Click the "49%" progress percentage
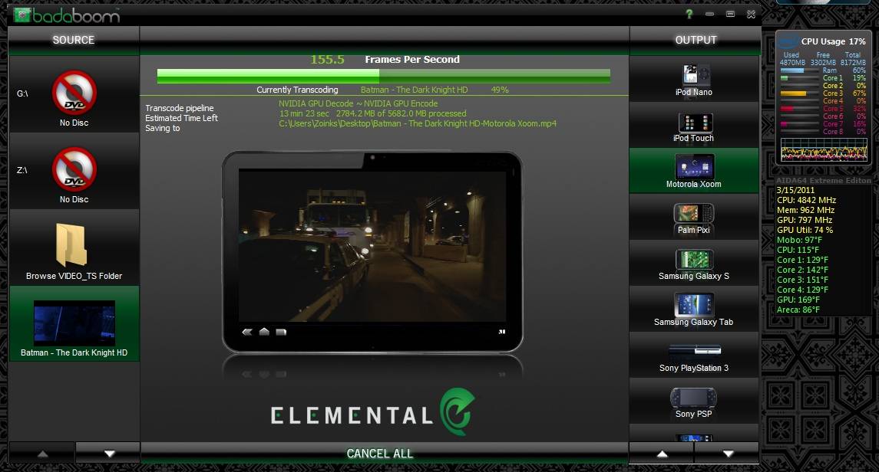Image resolution: width=879 pixels, height=472 pixels. pos(500,90)
